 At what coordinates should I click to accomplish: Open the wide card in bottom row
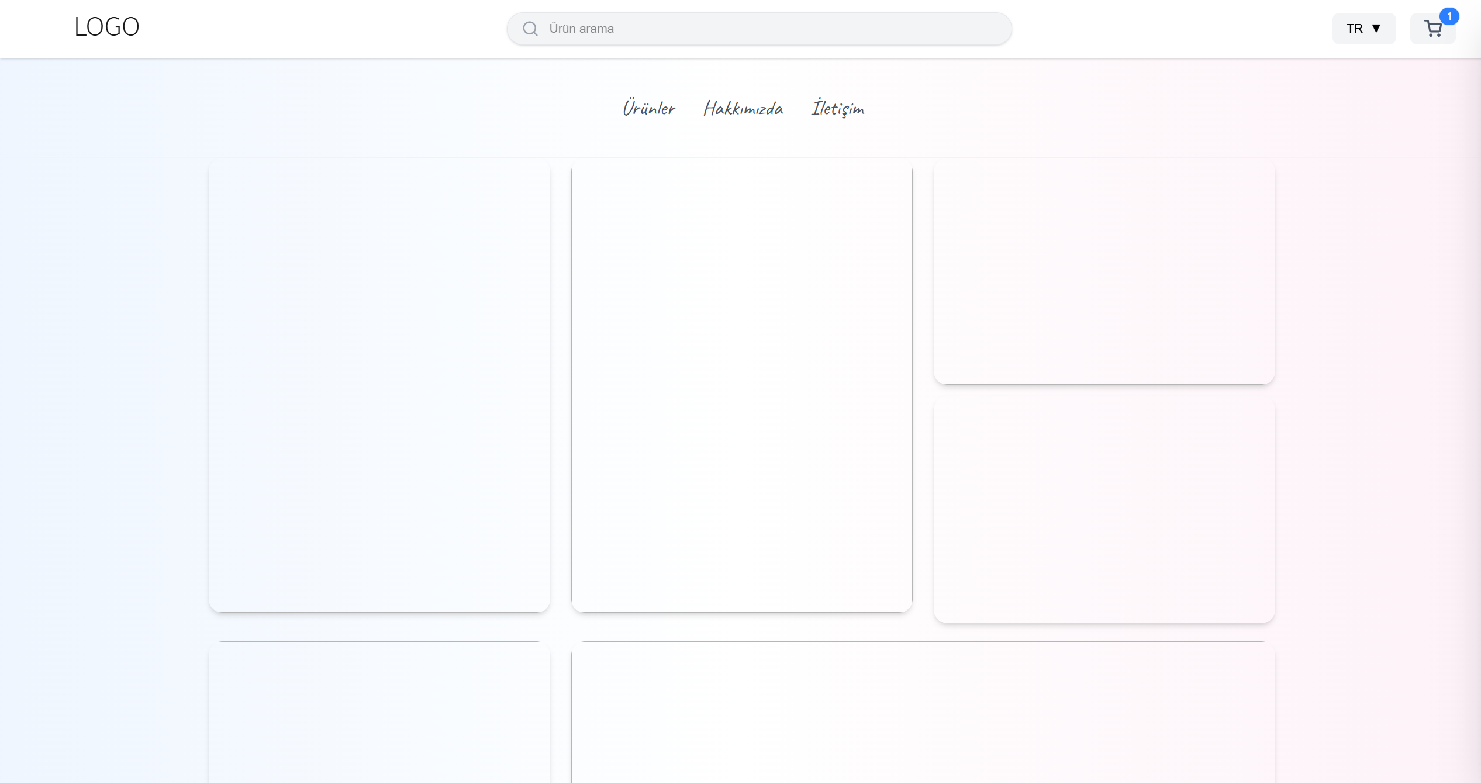[923, 712]
